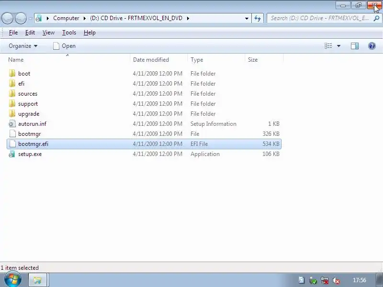Viewport: 383px width, 287px height.
Task: Click the Show desktop strip
Action: click(x=379, y=280)
